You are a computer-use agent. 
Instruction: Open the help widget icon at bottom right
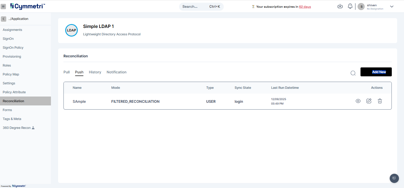[394, 178]
